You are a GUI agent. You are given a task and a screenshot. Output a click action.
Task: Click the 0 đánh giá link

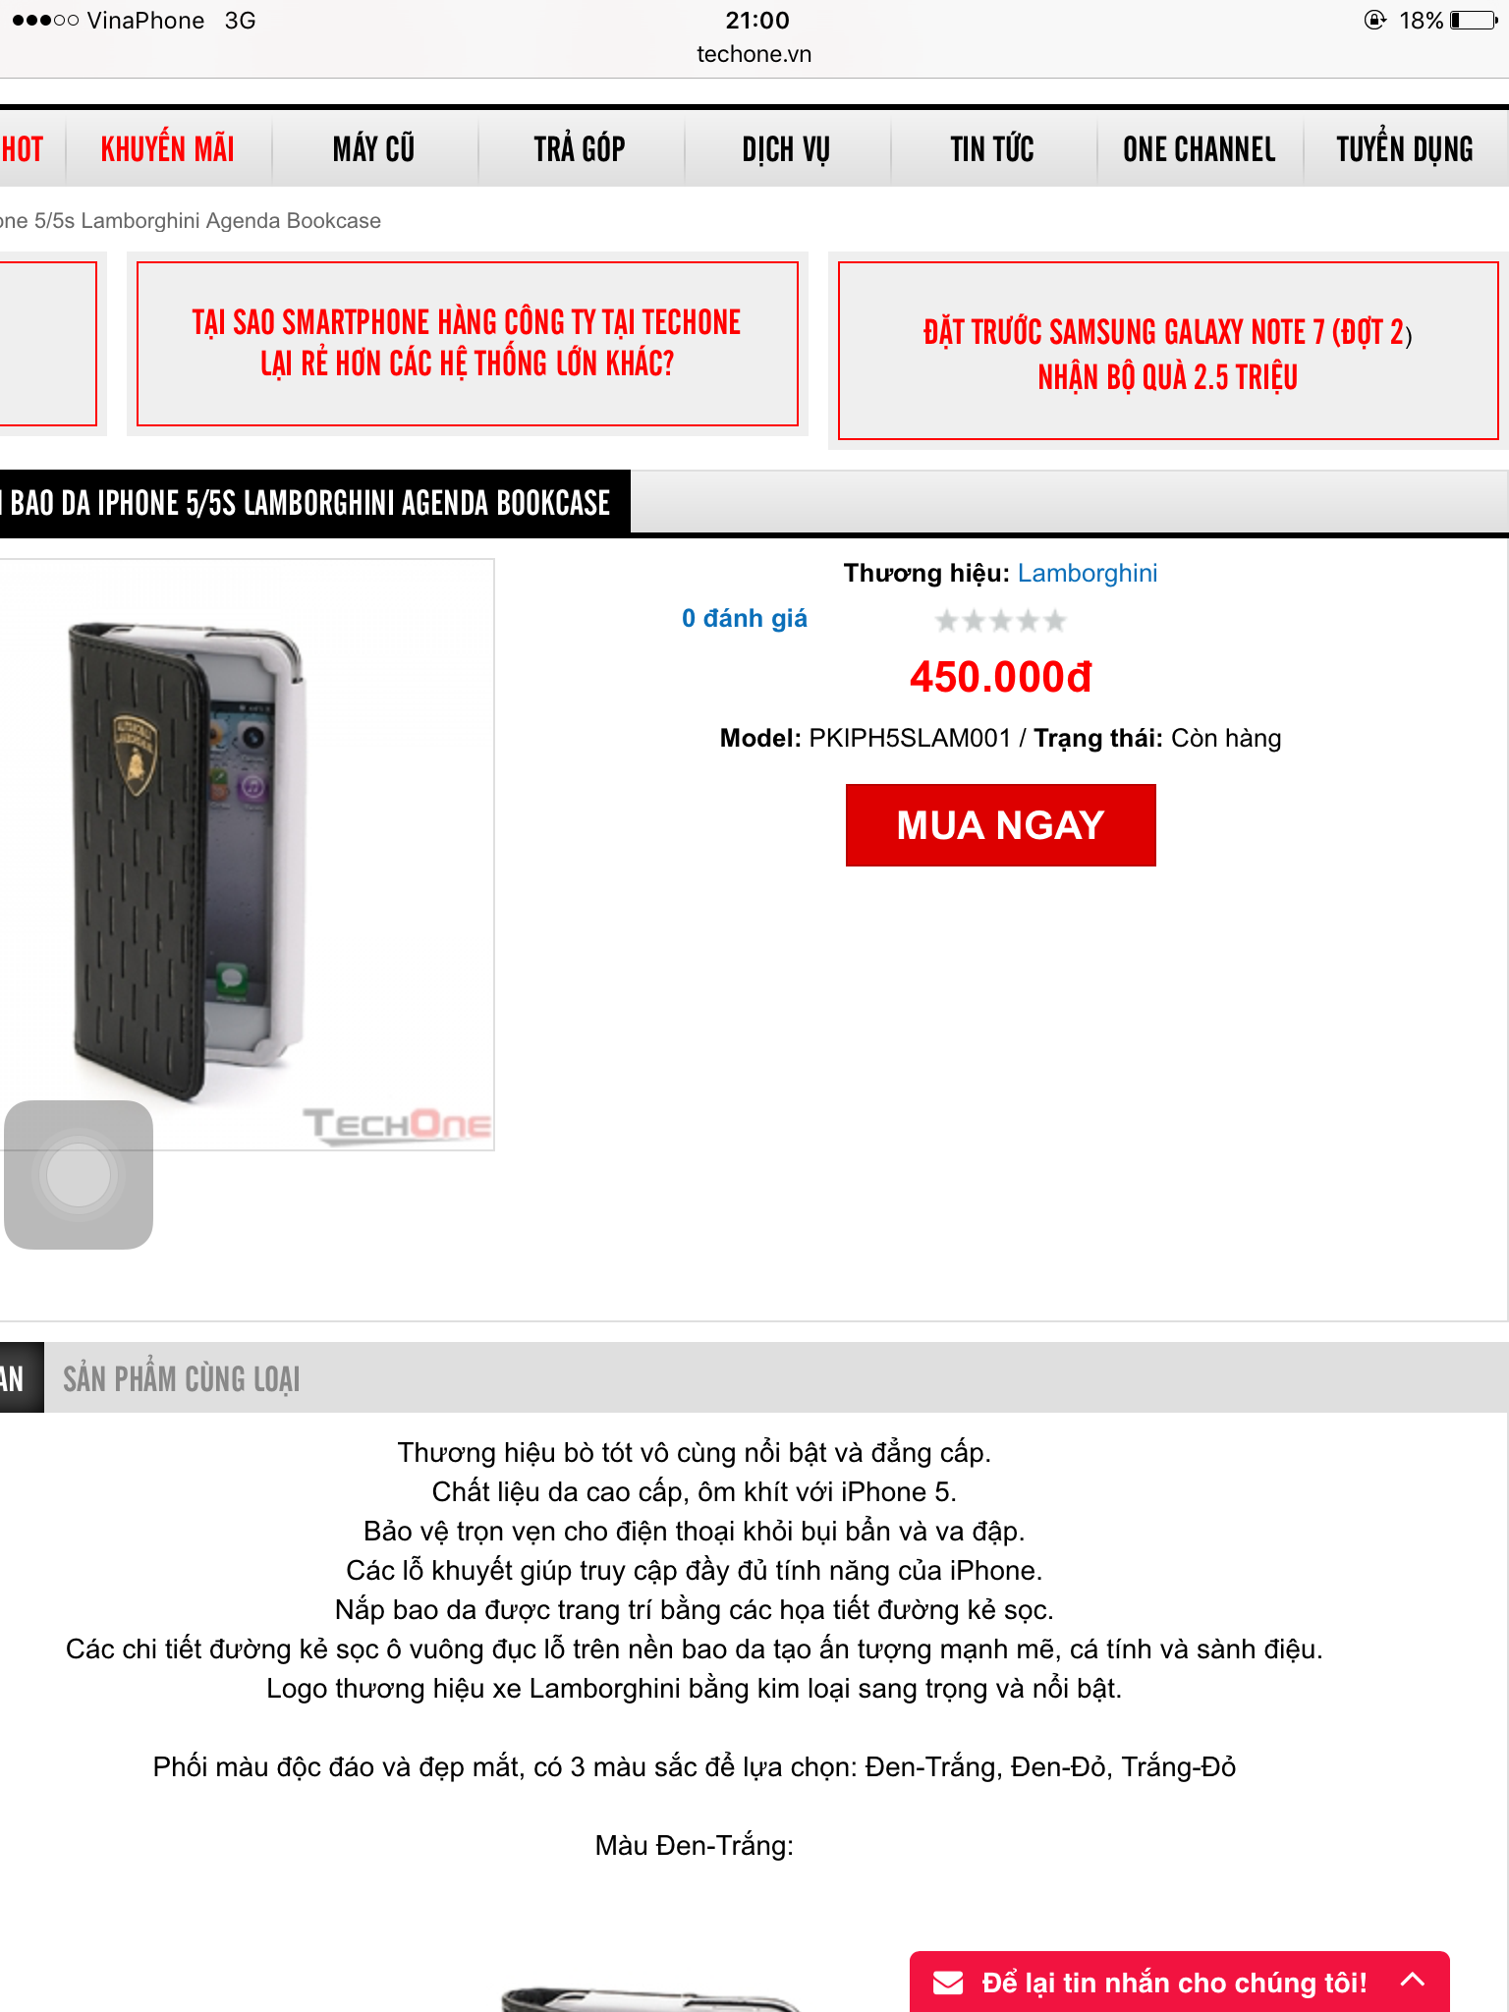tap(745, 618)
